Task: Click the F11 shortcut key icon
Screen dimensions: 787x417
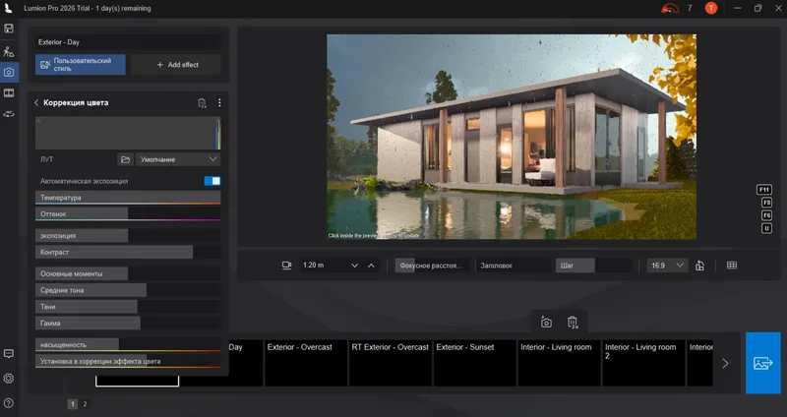Action: pos(764,190)
